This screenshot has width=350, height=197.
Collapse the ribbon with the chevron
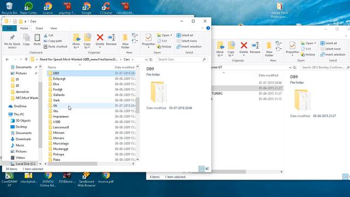[x=202, y=28]
